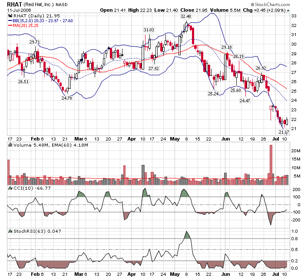The width and height of the screenshot is (304, 278).
Task: Click the 25.60 price low label
Action: (236, 90)
